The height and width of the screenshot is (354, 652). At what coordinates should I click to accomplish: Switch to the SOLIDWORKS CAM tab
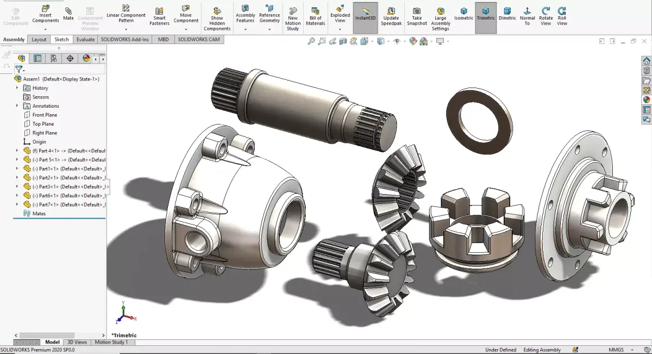[x=199, y=39]
